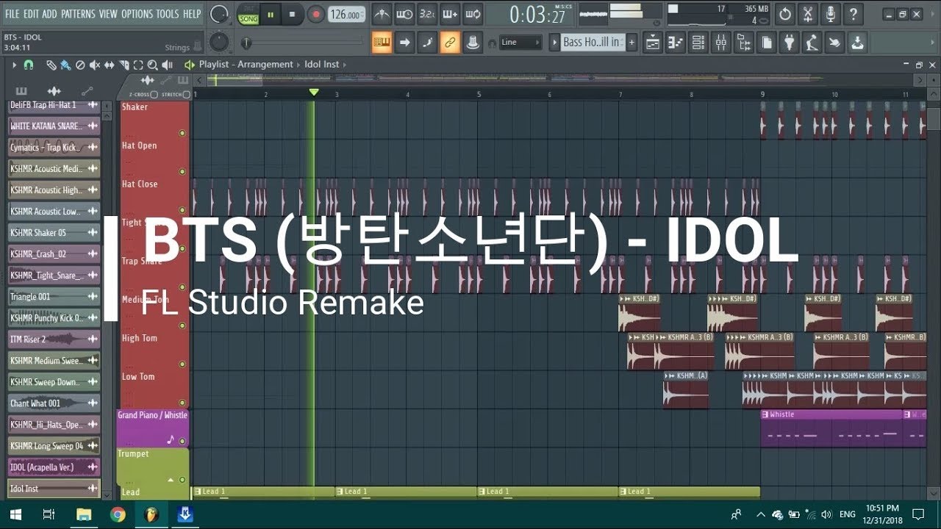Add new pattern with plus button
Viewport: 941px width, 529px height.
pos(631,43)
